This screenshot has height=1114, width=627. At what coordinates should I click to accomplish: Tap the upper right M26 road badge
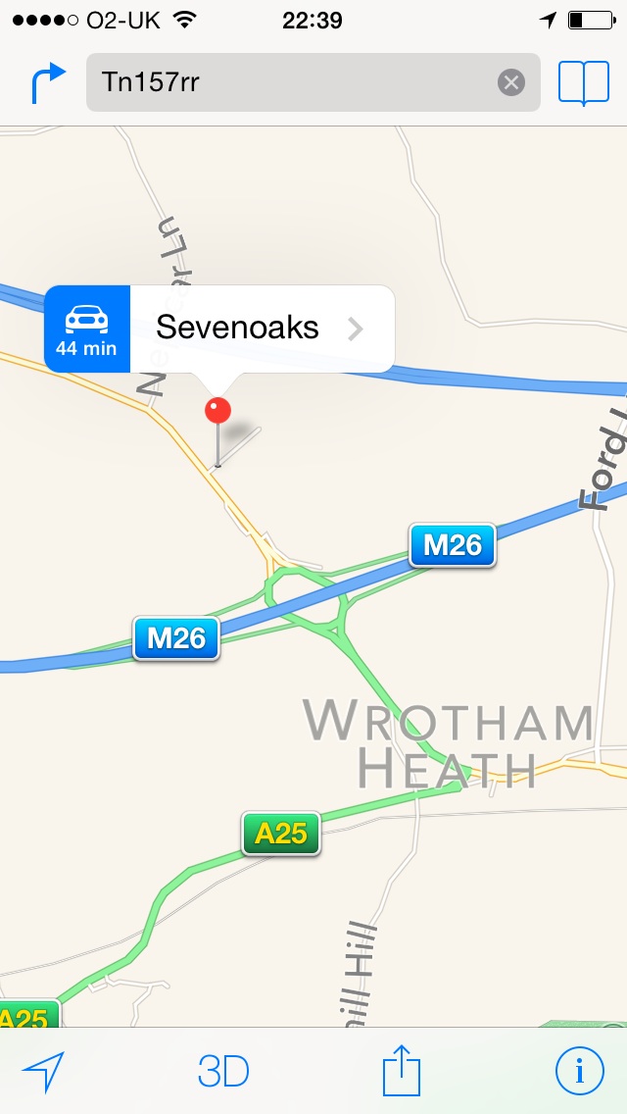pyautogui.click(x=453, y=545)
